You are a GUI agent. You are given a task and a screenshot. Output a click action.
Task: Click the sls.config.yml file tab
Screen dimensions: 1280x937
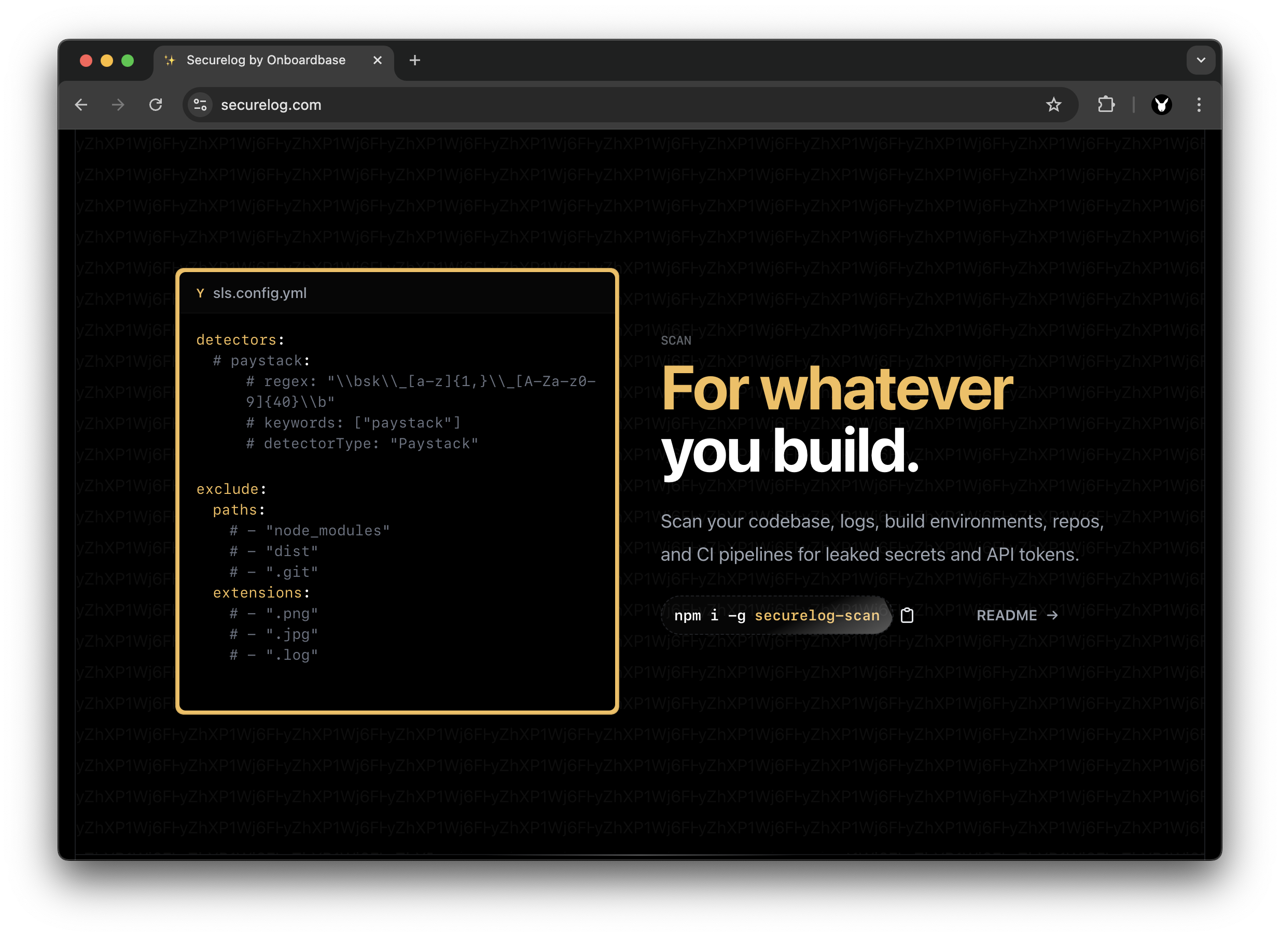coord(252,293)
